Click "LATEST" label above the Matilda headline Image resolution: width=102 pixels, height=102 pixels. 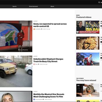tap(35, 92)
